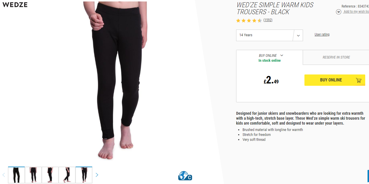Select the second product thumbnail
Image resolution: width=369 pixels, height=184 pixels.
(x=33, y=175)
